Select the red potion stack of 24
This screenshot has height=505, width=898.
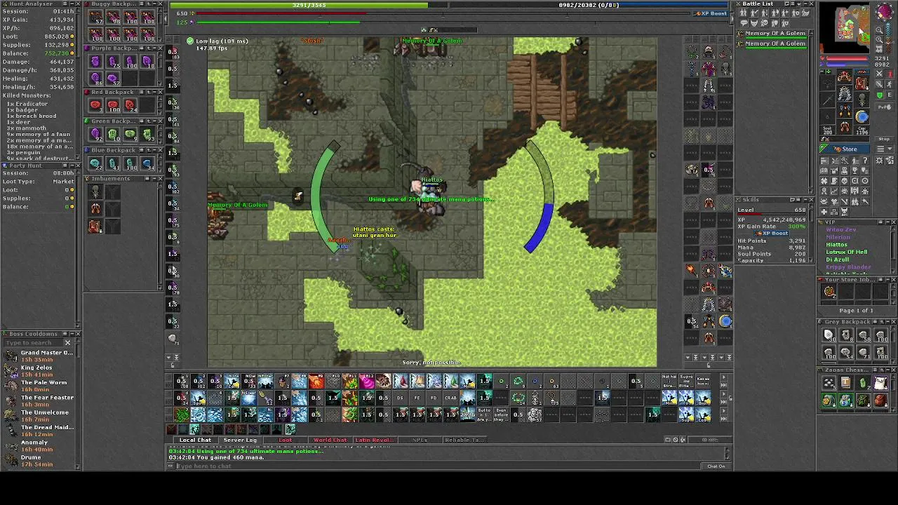pos(130,105)
